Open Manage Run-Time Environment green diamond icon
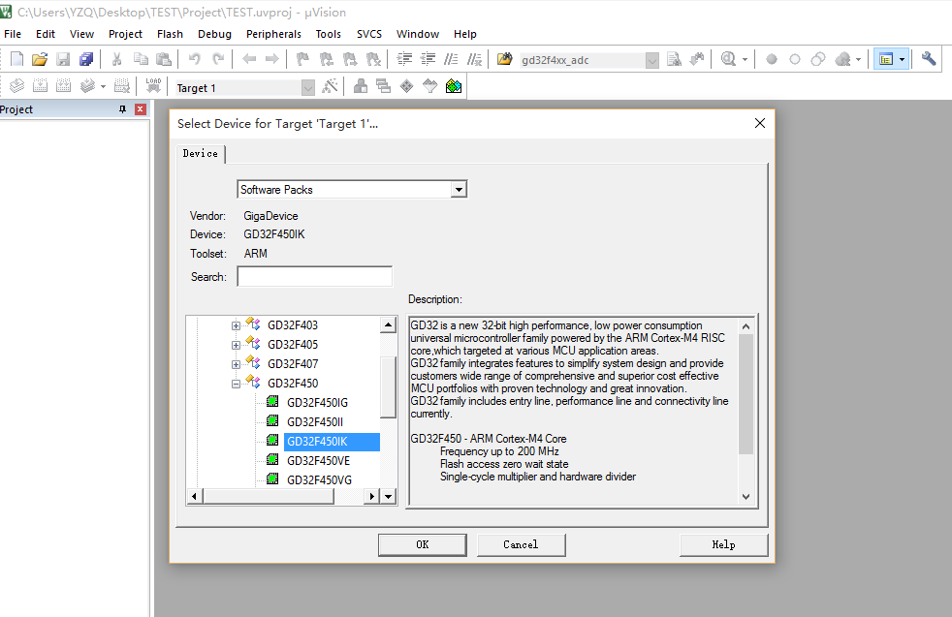 pyautogui.click(x=407, y=86)
